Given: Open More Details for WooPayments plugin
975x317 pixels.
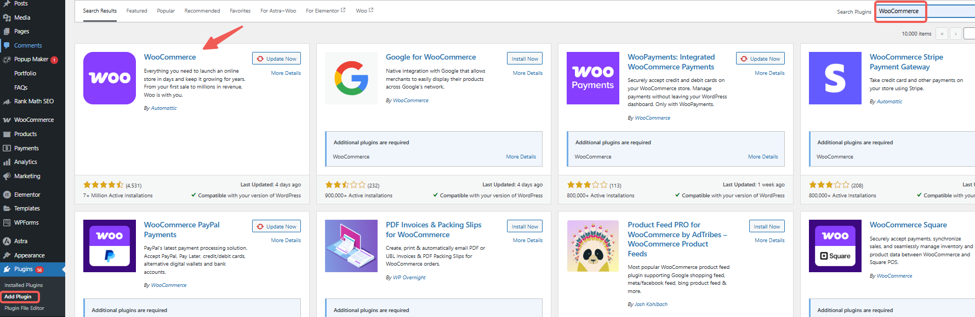Looking at the screenshot, I should (769, 73).
